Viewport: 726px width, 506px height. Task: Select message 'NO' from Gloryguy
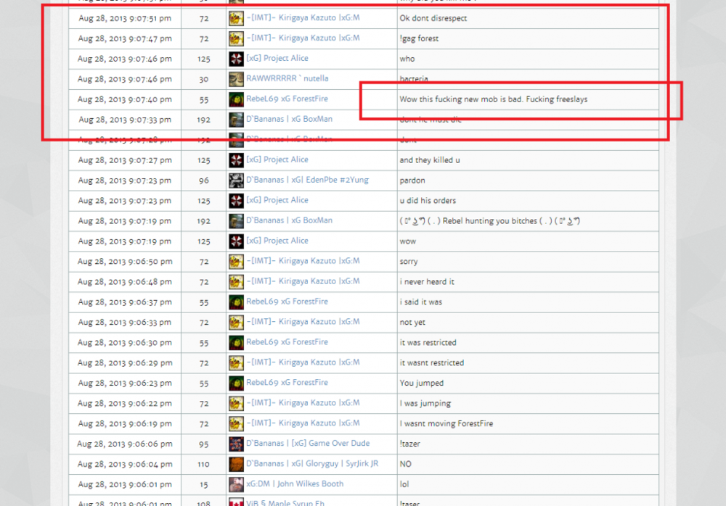(406, 465)
